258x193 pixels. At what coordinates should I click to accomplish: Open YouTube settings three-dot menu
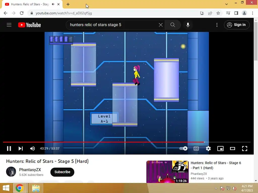coord(217,25)
